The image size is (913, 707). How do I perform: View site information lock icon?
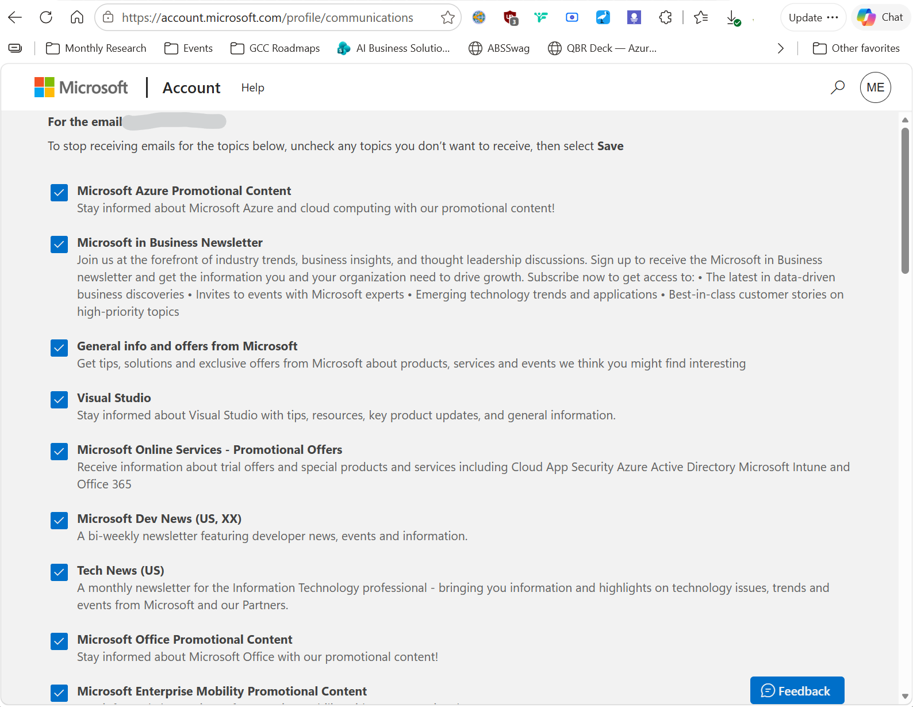coord(108,18)
